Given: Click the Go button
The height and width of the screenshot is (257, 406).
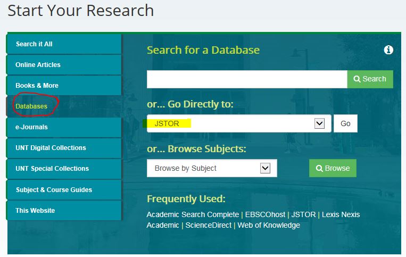Looking at the screenshot, I should 345,123.
